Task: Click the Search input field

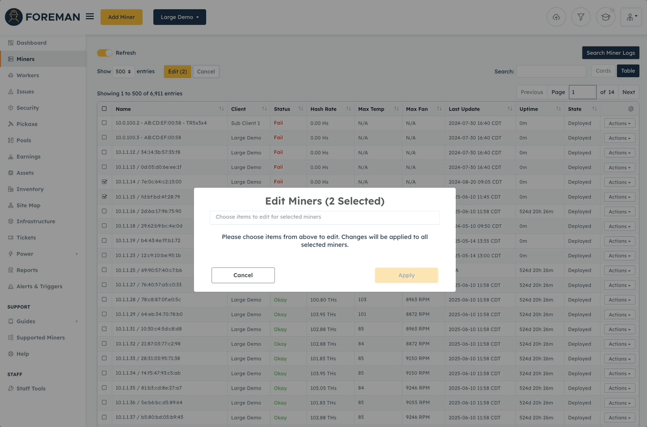Action: click(x=551, y=72)
